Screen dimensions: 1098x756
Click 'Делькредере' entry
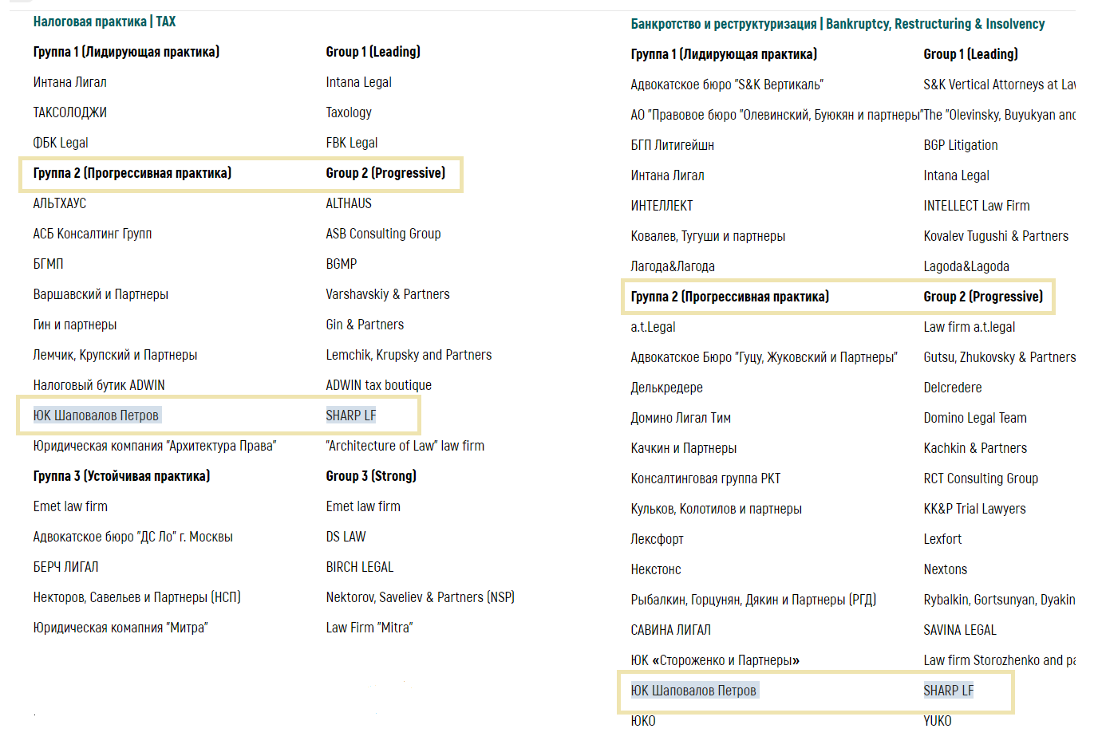tap(667, 388)
